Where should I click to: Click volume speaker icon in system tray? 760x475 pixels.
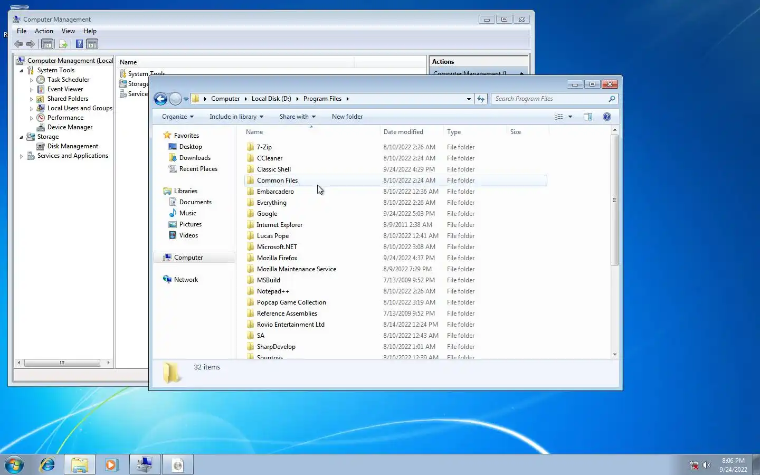click(x=707, y=465)
